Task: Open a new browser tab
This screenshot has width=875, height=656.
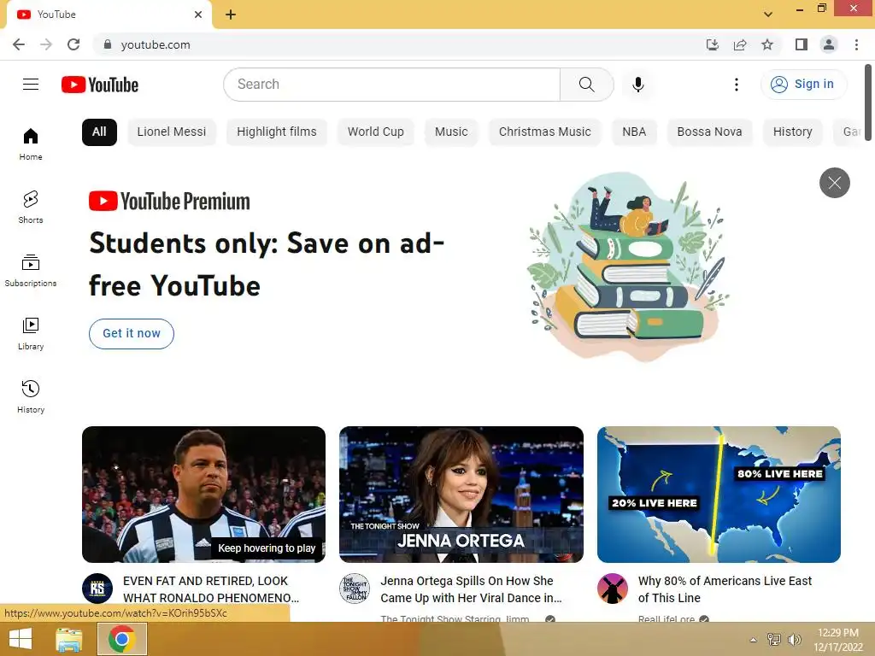Action: (231, 15)
